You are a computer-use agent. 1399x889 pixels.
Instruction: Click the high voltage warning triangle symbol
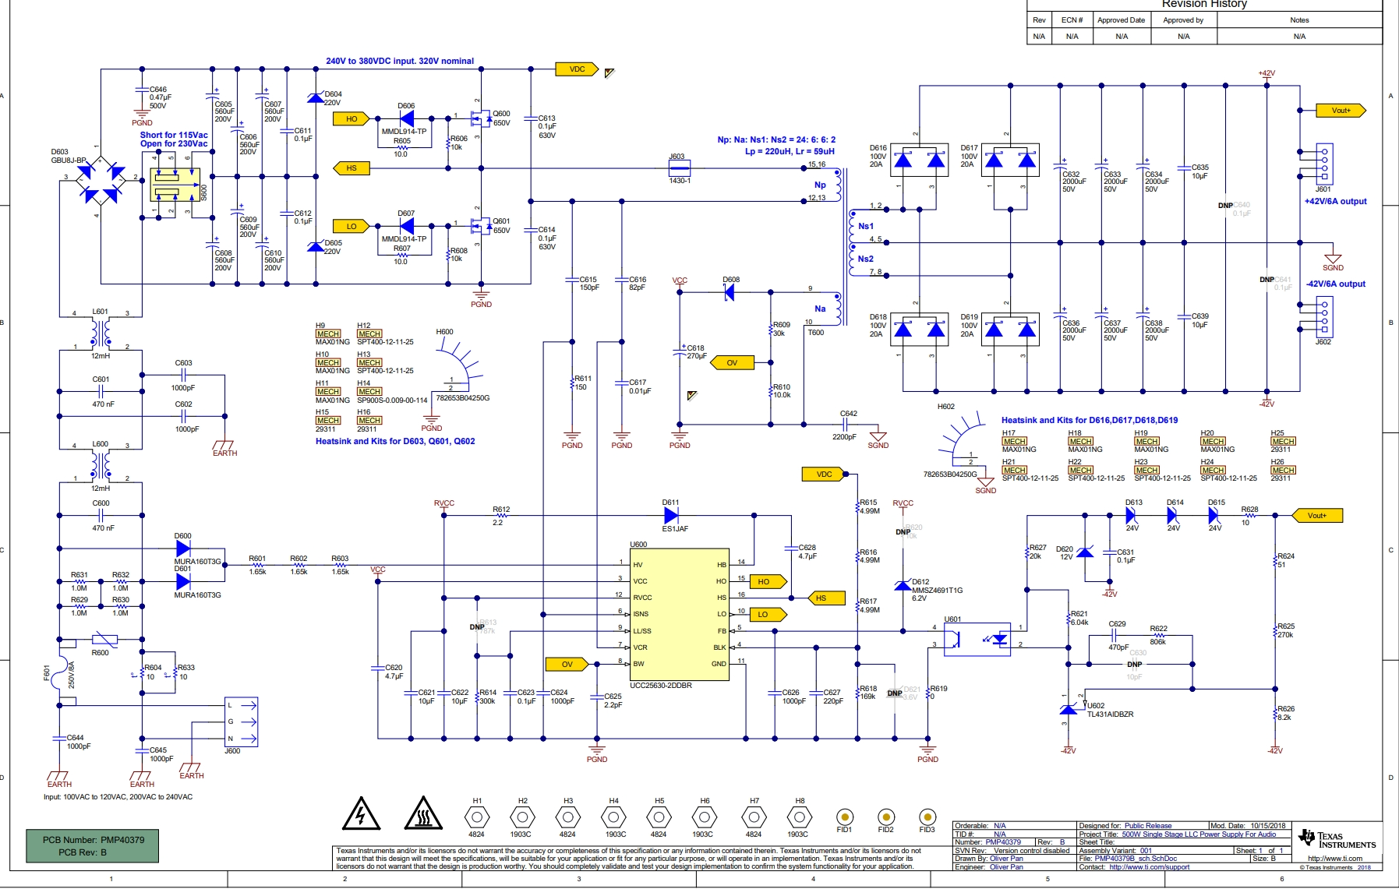click(361, 814)
